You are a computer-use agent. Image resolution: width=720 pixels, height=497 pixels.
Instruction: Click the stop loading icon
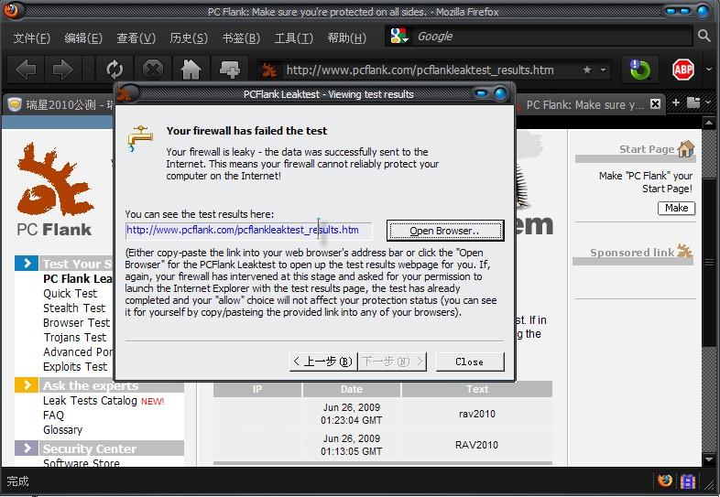[152, 70]
